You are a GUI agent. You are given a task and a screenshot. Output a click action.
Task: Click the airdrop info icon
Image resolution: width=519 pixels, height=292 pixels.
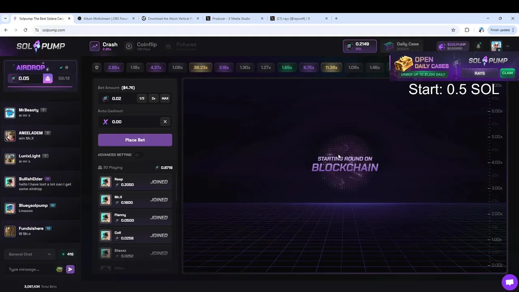pos(66,67)
